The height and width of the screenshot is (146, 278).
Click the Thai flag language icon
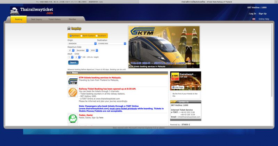pyautogui.click(x=254, y=19)
